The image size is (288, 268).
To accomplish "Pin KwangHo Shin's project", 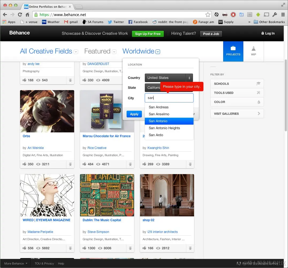I will tap(190, 164).
